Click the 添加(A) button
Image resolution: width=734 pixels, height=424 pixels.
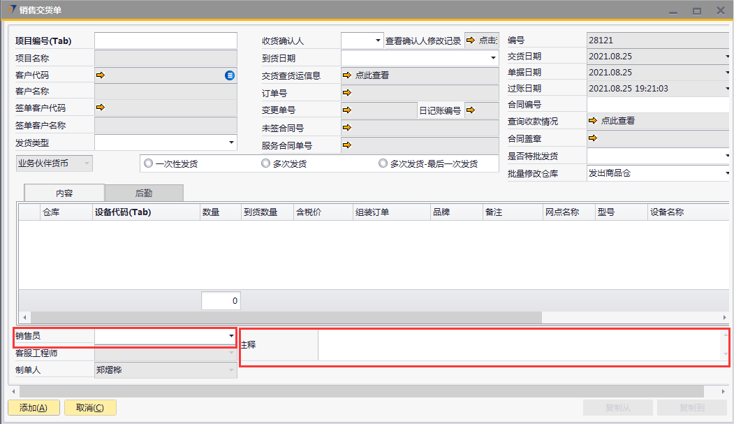point(34,408)
